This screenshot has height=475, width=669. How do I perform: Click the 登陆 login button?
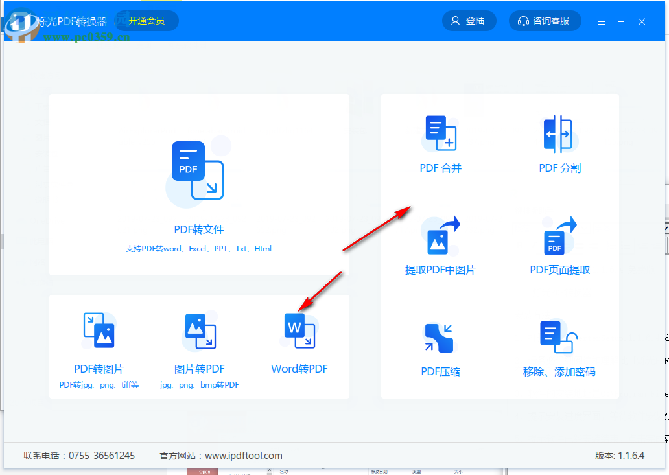(x=469, y=20)
